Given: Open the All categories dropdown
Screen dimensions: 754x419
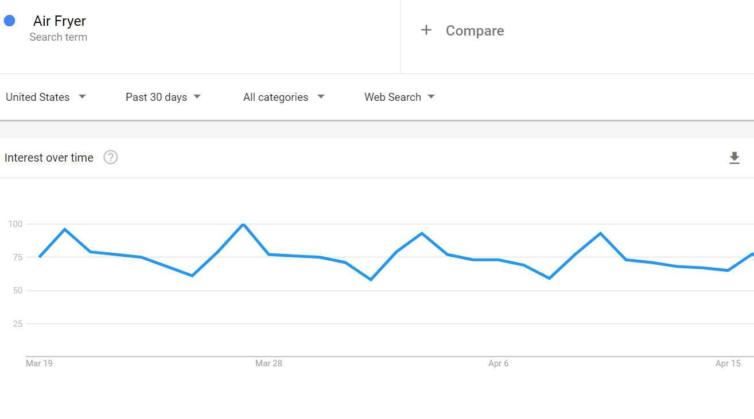Looking at the screenshot, I should 284,97.
